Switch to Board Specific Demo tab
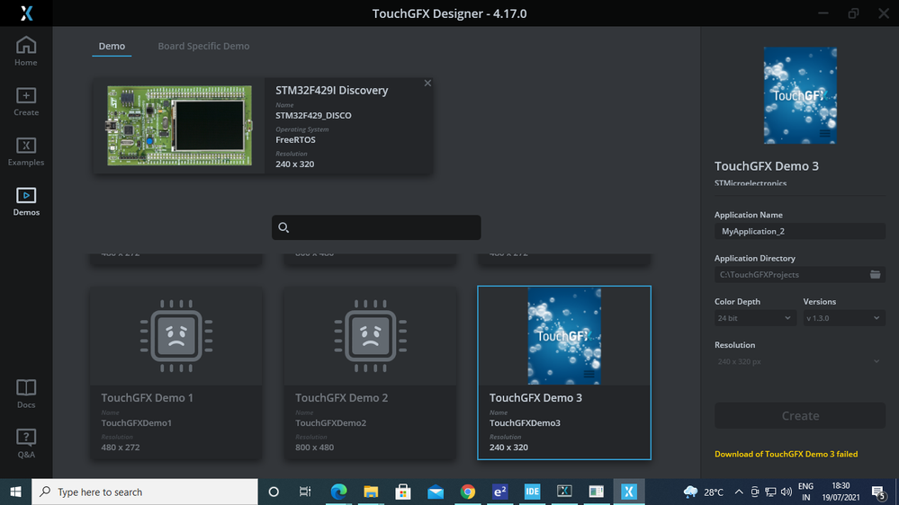899x505 pixels. coord(203,46)
